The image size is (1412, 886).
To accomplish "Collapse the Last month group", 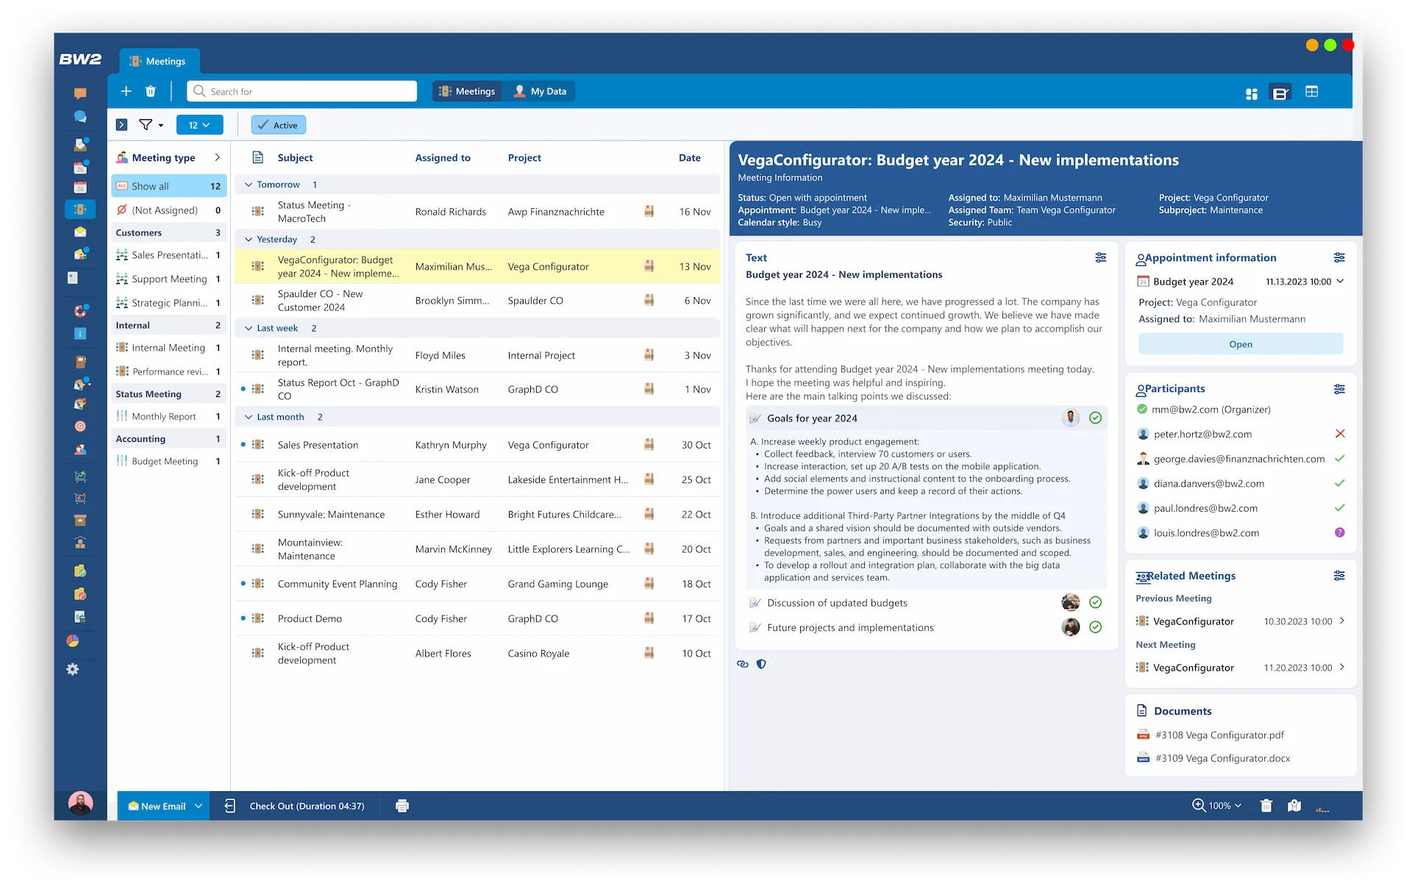I will (249, 417).
